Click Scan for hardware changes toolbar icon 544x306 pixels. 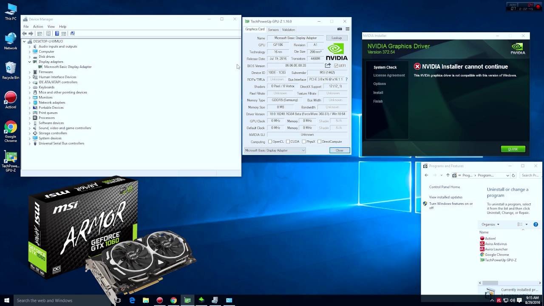(x=72, y=34)
